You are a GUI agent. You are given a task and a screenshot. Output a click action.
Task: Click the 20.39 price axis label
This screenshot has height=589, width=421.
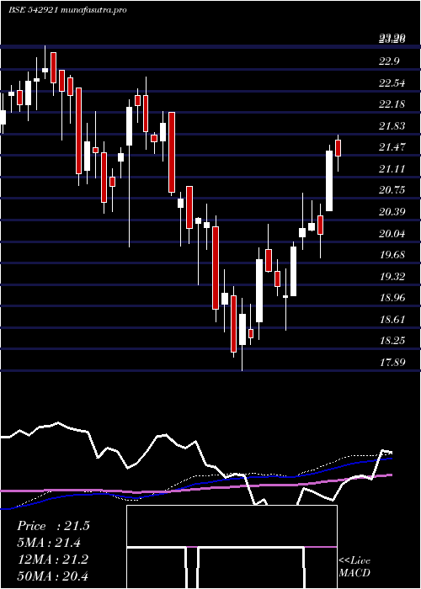(392, 212)
